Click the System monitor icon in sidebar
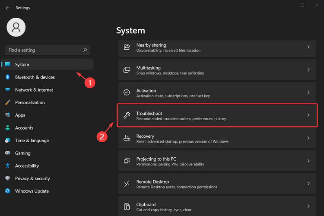The image size is (324, 216). 8,64
